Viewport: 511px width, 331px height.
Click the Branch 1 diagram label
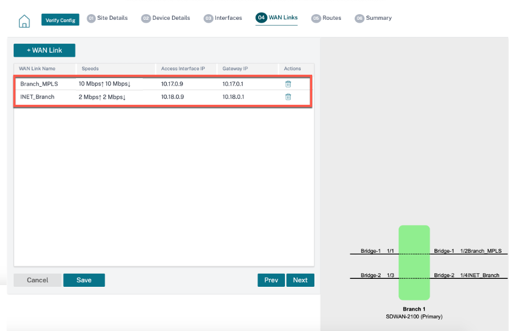coord(414,309)
